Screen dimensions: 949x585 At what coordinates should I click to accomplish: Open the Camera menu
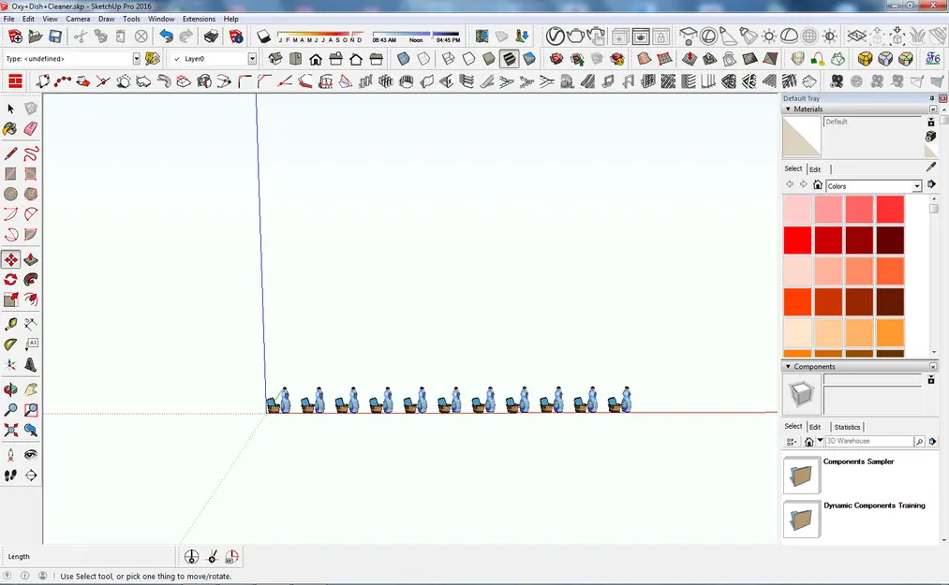(78, 18)
